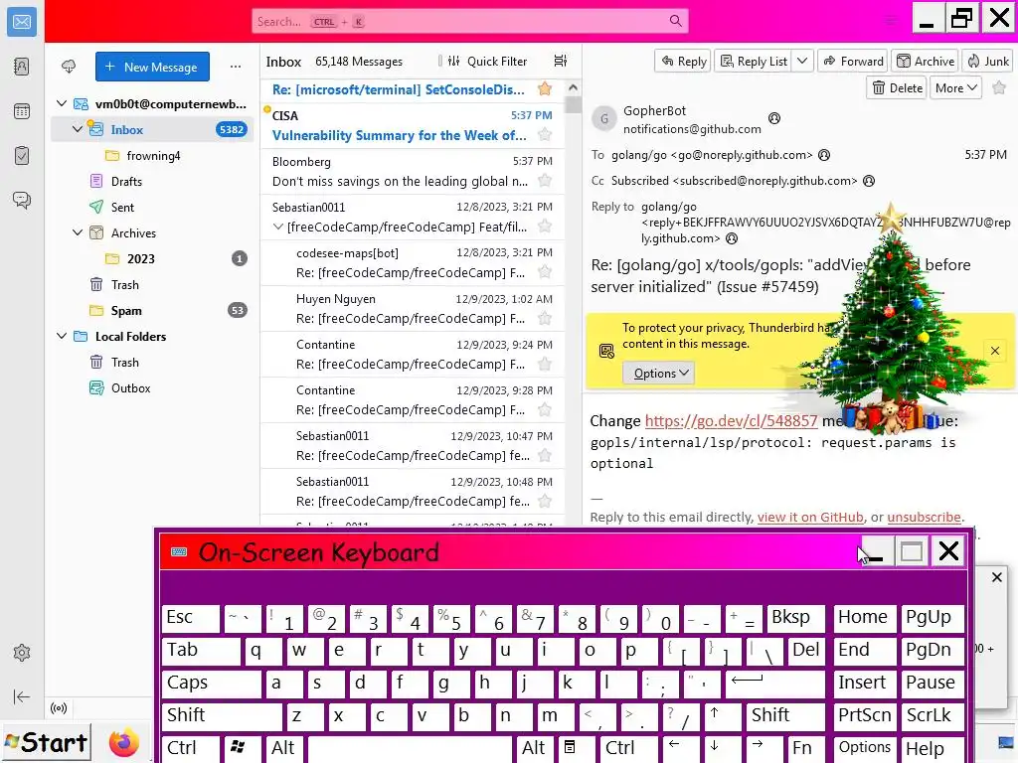This screenshot has height=763, width=1018.
Task: Launch Firefox from the taskbar
Action: point(123,742)
